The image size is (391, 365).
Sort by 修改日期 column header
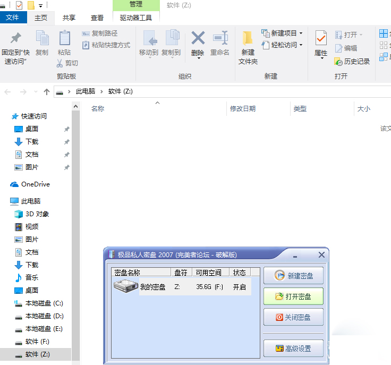tap(243, 109)
